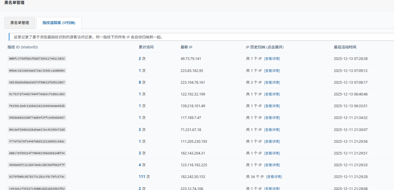Expand 查看详情 for the row with 3 IPs
The height and width of the screenshot is (190, 394).
click(272, 82)
